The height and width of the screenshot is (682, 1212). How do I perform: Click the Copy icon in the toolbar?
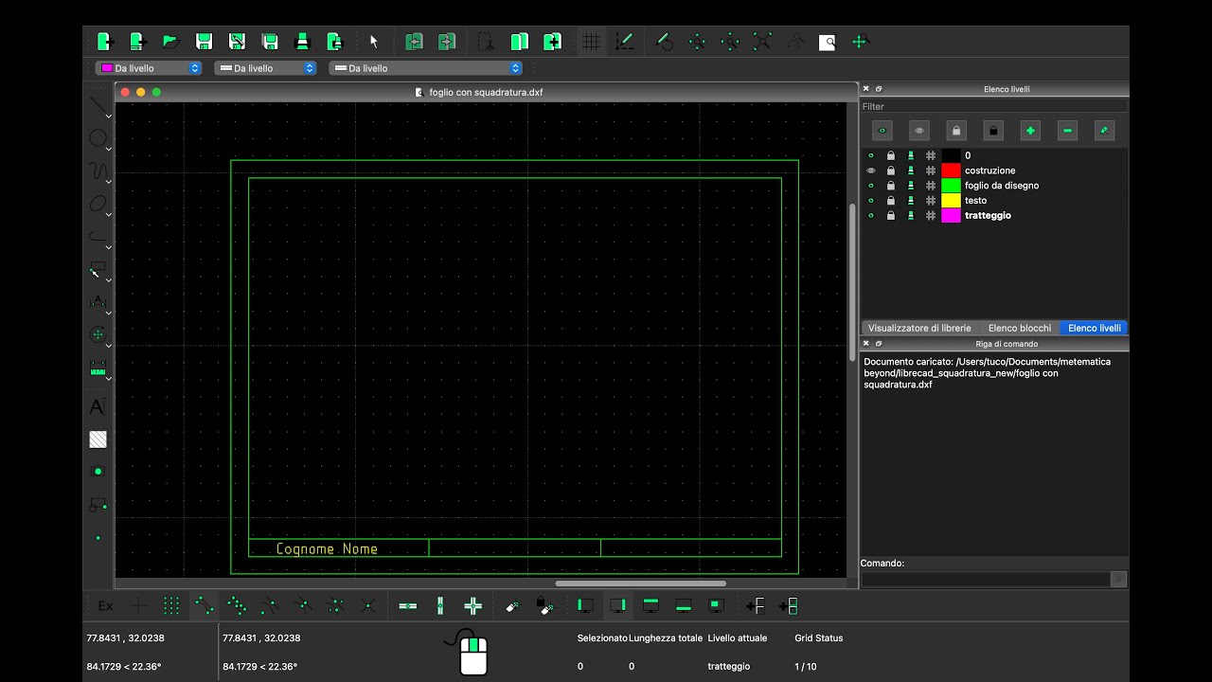click(x=519, y=42)
